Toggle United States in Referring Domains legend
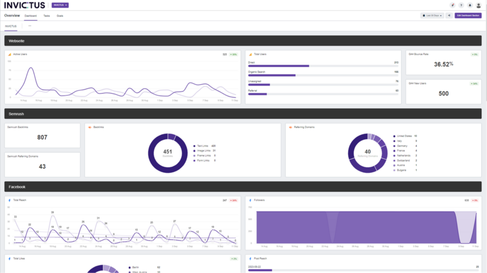The width and height of the screenshot is (487, 273). [x=404, y=136]
